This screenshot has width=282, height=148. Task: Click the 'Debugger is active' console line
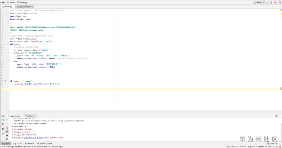coord(22,132)
